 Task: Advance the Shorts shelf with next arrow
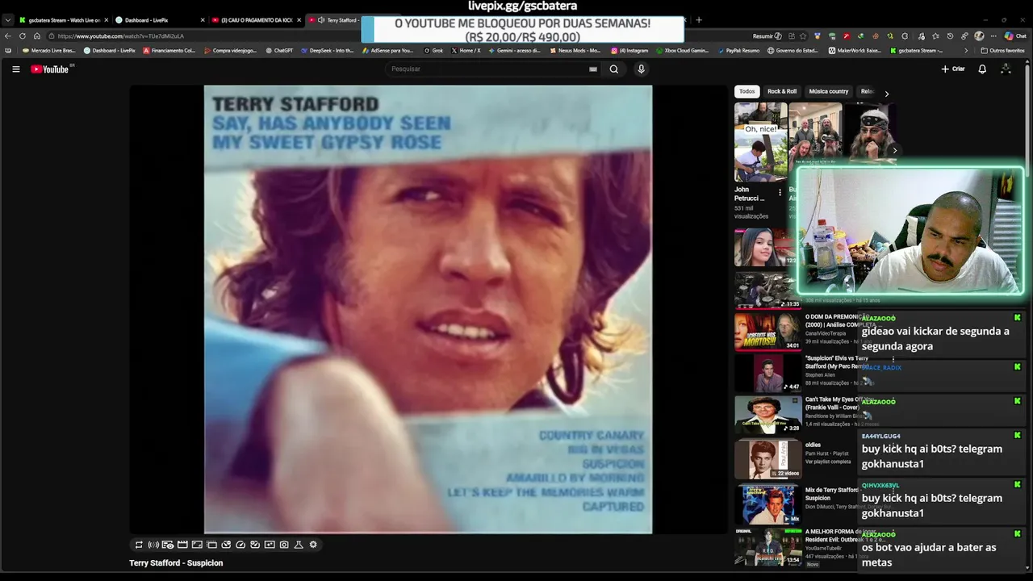[894, 150]
